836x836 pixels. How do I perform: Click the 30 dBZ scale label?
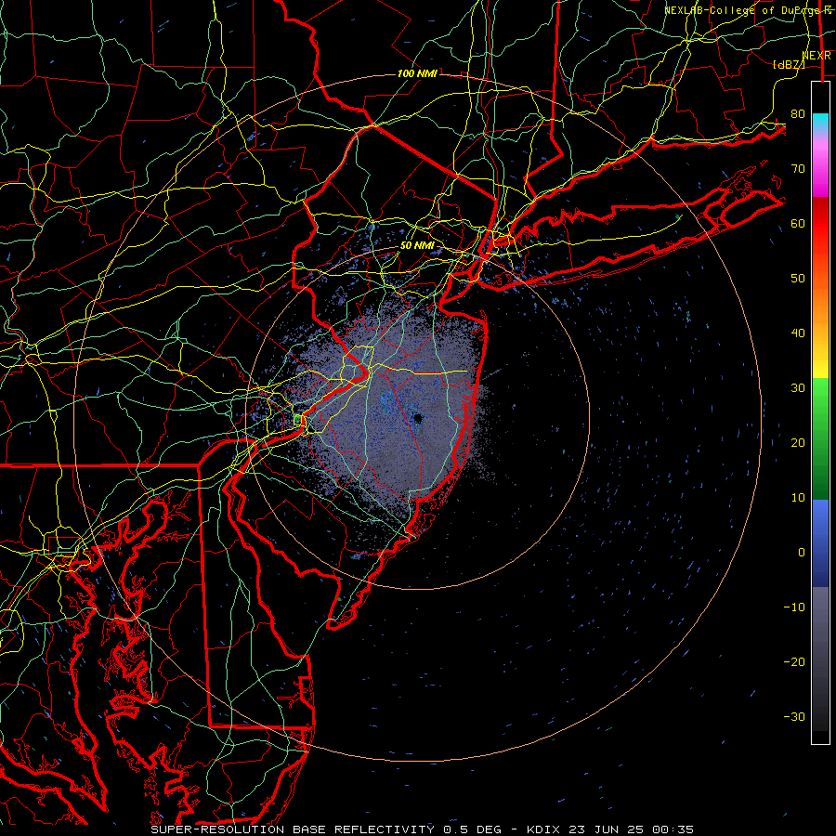tap(798, 388)
